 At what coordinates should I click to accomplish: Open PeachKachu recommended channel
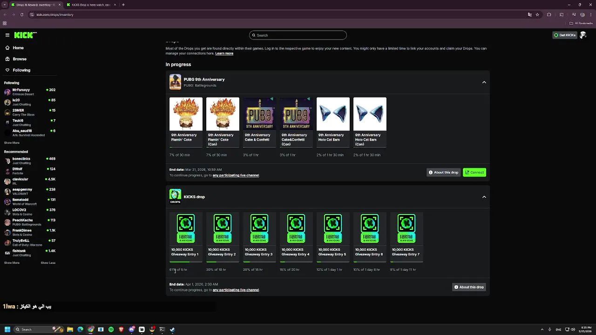pyautogui.click(x=29, y=222)
